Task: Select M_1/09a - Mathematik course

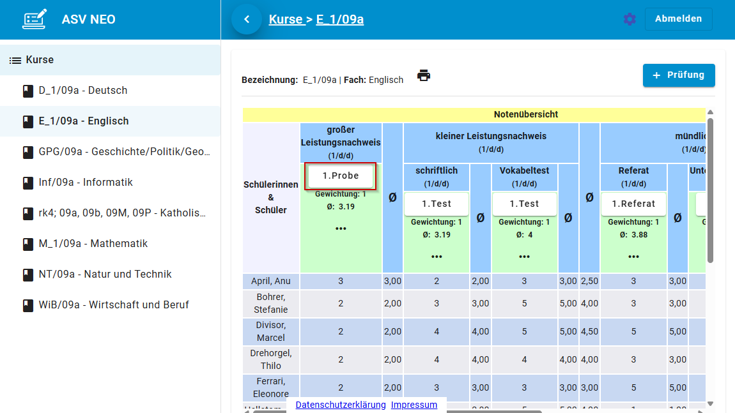Action: [x=93, y=244]
